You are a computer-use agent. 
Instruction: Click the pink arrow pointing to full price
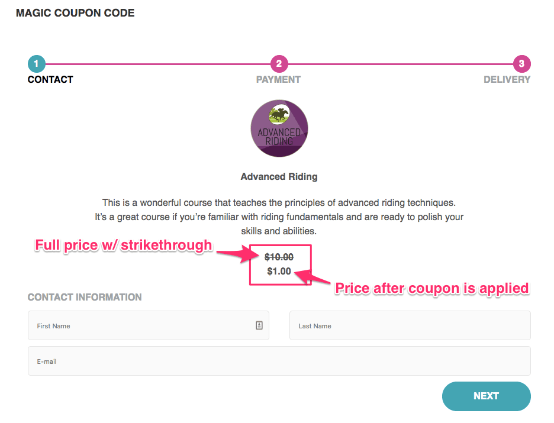tap(237, 256)
